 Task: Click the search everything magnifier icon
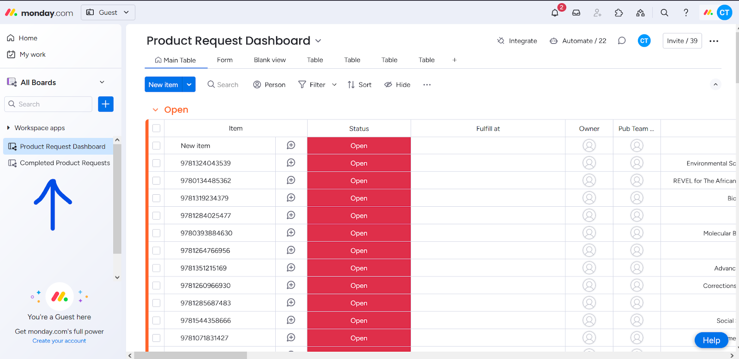tap(664, 13)
